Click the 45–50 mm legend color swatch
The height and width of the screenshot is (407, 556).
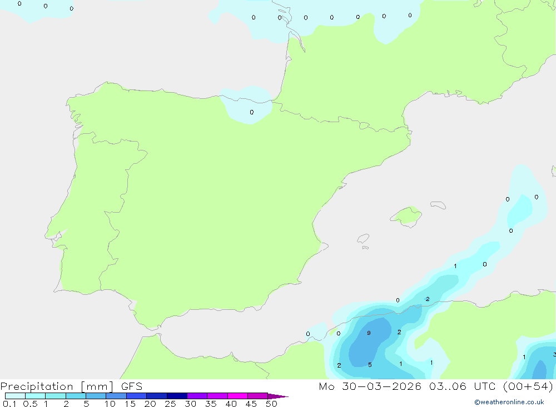pyautogui.click(x=258, y=396)
